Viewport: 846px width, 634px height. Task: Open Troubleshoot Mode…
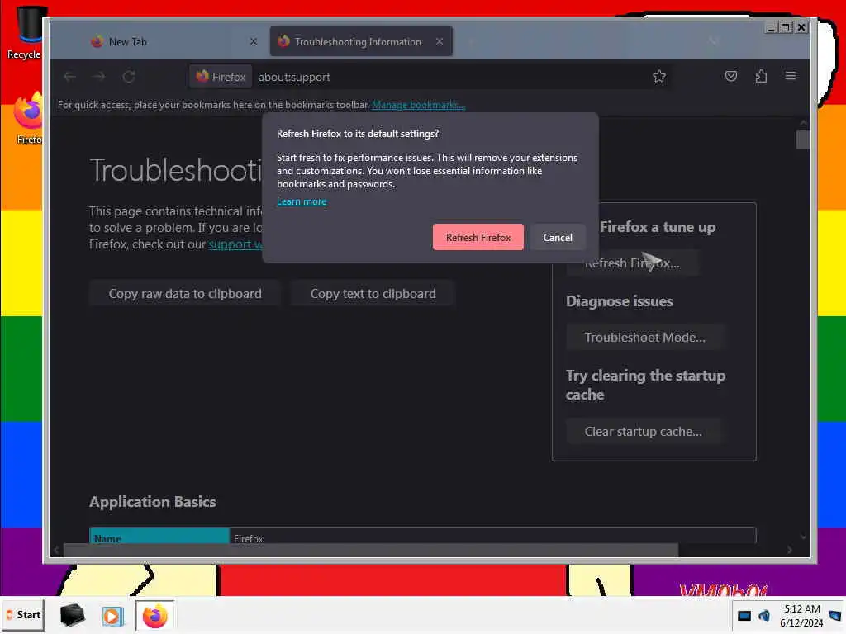[644, 337]
